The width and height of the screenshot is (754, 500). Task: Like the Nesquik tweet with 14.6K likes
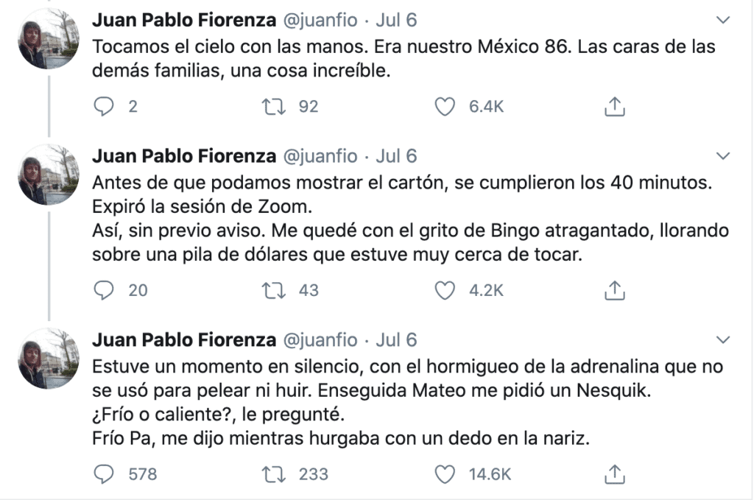444,473
